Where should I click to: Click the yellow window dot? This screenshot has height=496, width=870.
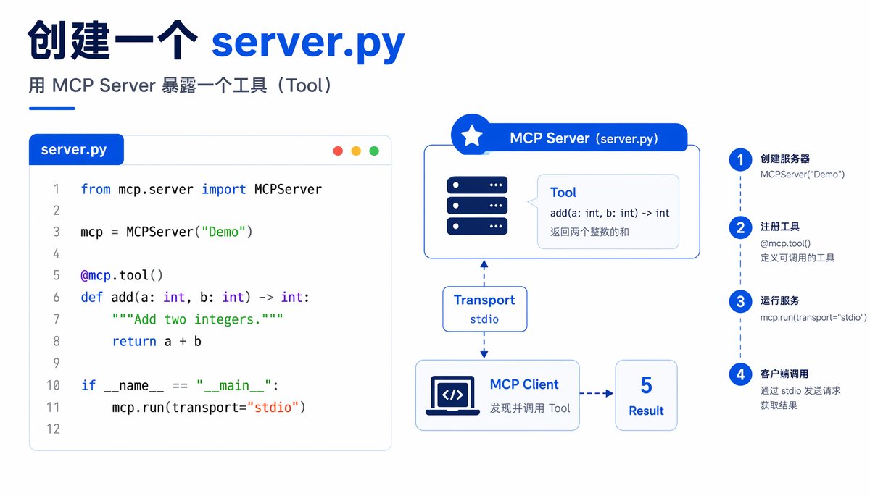pos(356,151)
